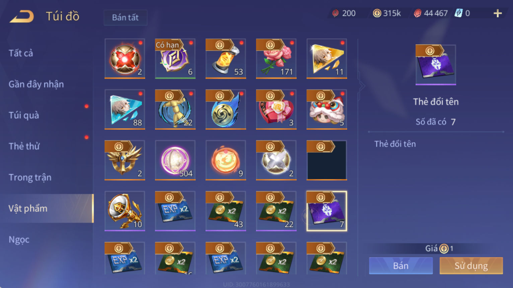Select the rose bouquet item with 171
This screenshot has height=288, width=513.
[x=276, y=58]
